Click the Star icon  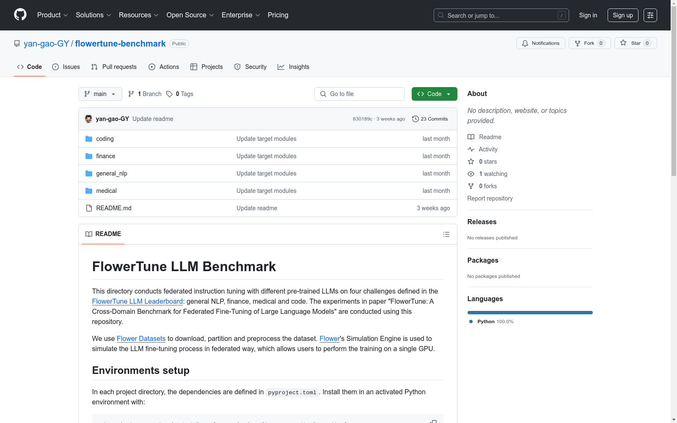(x=623, y=43)
